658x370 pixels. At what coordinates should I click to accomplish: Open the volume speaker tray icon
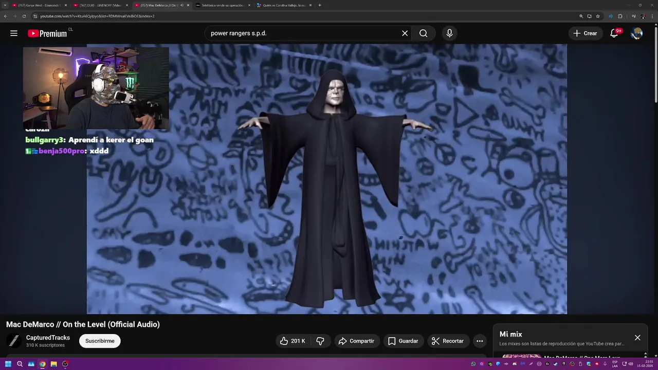pos(631,364)
